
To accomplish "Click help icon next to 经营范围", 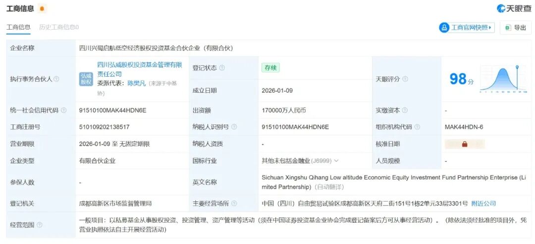I will tap(40, 225).
